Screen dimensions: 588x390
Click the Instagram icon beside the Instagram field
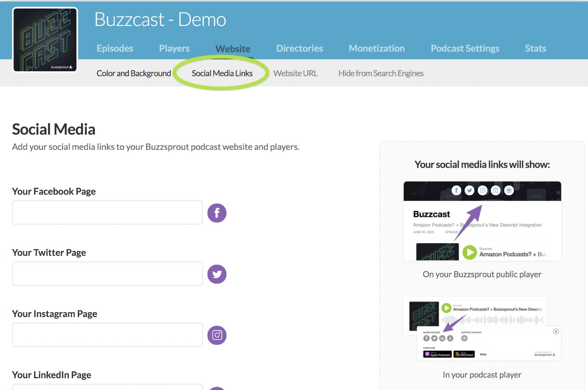(217, 335)
